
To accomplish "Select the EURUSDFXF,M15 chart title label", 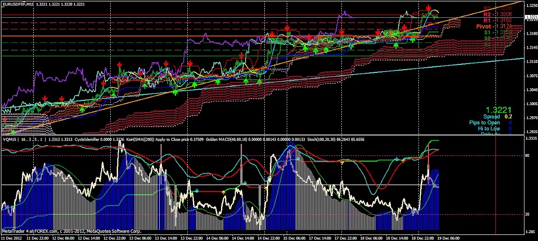I will (x=18, y=4).
